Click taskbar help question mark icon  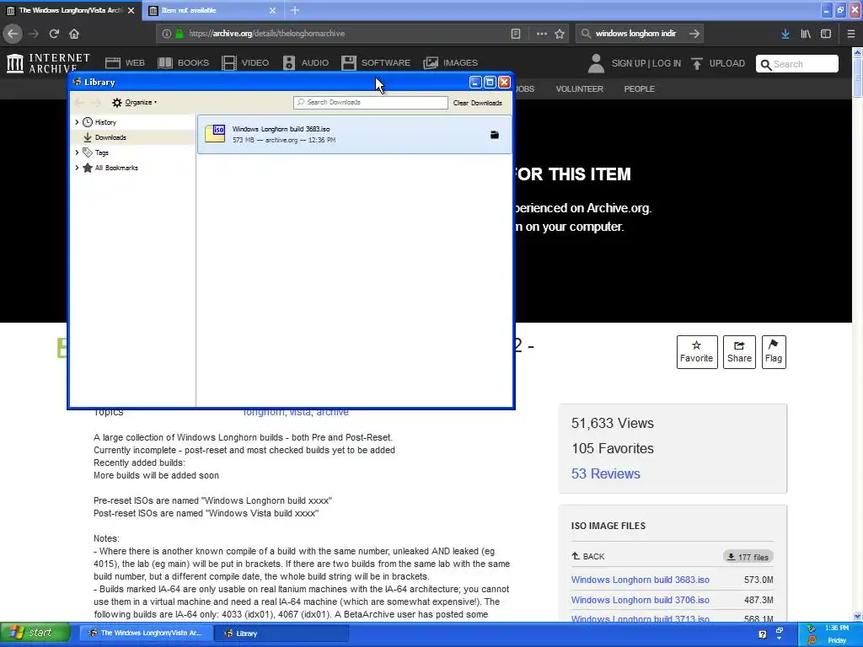pyautogui.click(x=762, y=634)
